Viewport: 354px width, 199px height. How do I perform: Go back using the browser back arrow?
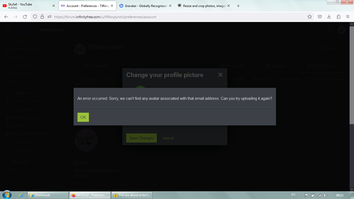pyautogui.click(x=6, y=17)
